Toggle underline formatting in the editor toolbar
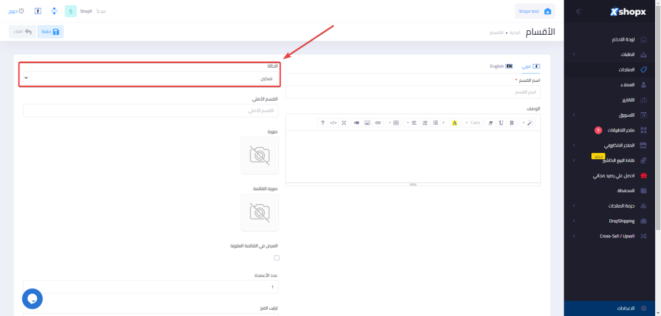Screen dimensions: 661x316 click(x=501, y=123)
